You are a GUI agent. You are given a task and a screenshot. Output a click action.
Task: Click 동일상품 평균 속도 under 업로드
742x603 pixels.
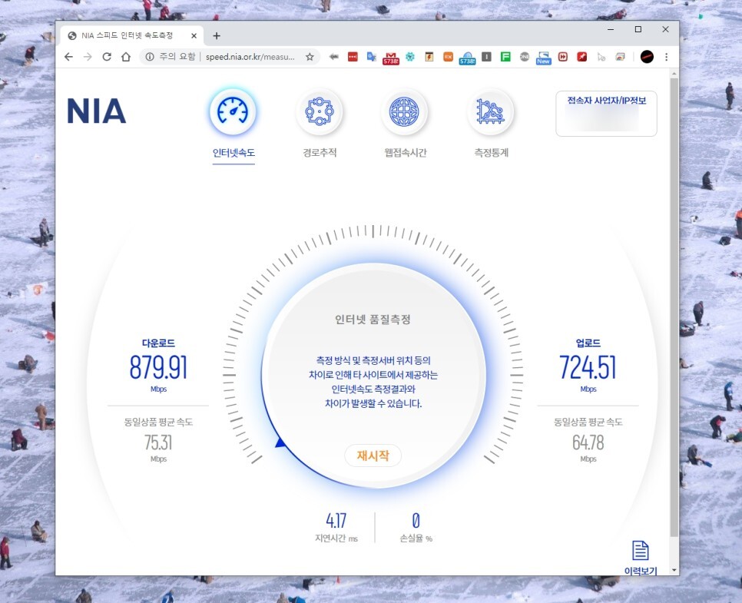click(588, 422)
